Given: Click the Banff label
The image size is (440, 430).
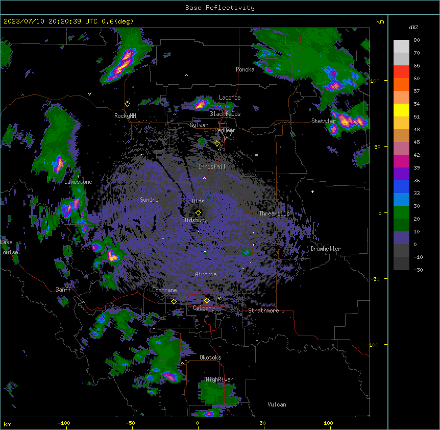Looking at the screenshot, I should click(x=63, y=290).
